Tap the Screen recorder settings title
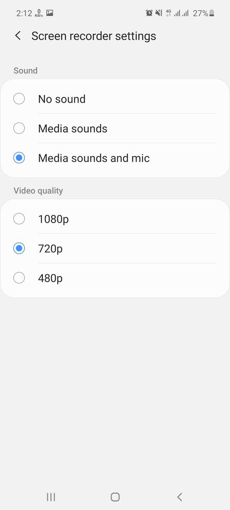230x510 pixels. tap(94, 36)
